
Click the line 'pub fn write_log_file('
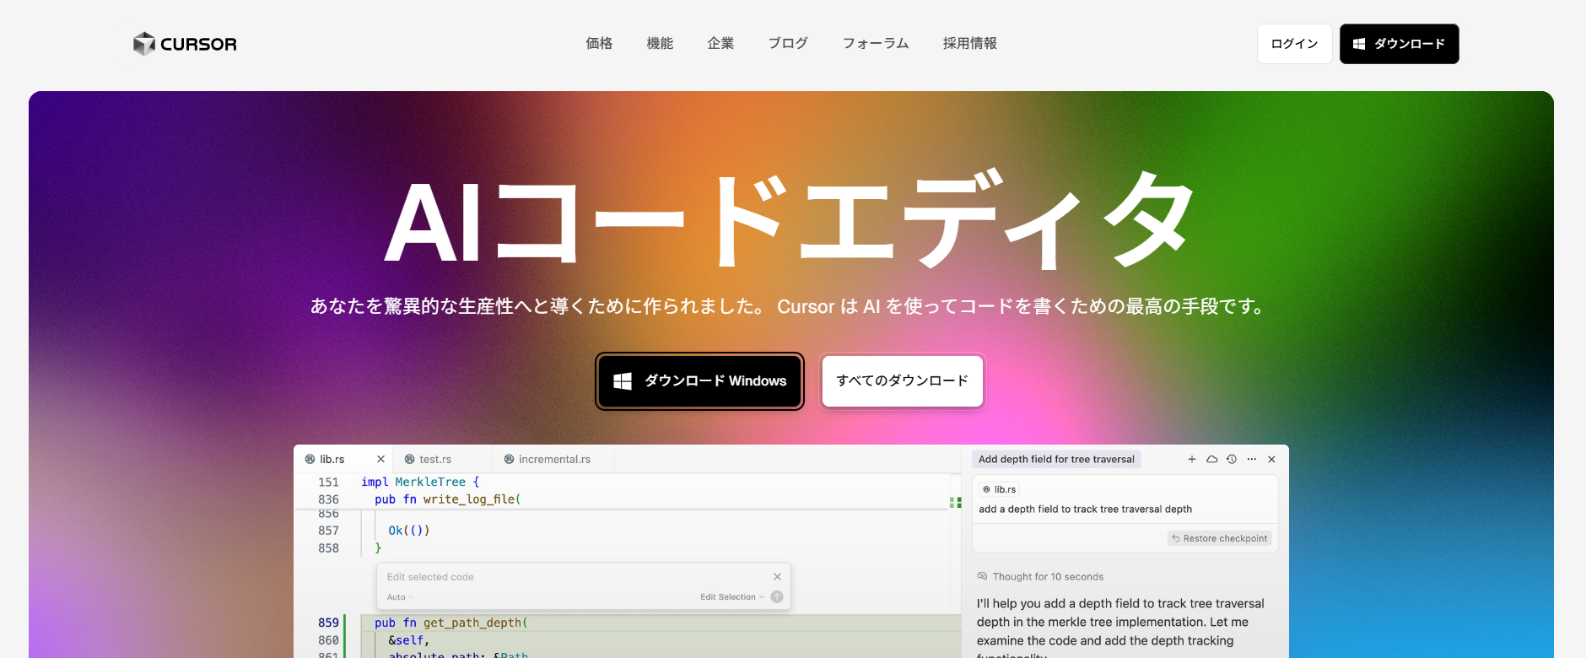448,499
